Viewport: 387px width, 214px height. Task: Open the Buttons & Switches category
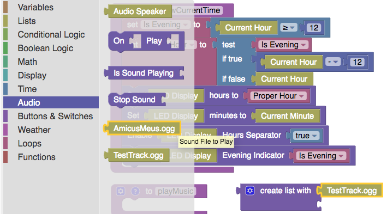(x=55, y=116)
